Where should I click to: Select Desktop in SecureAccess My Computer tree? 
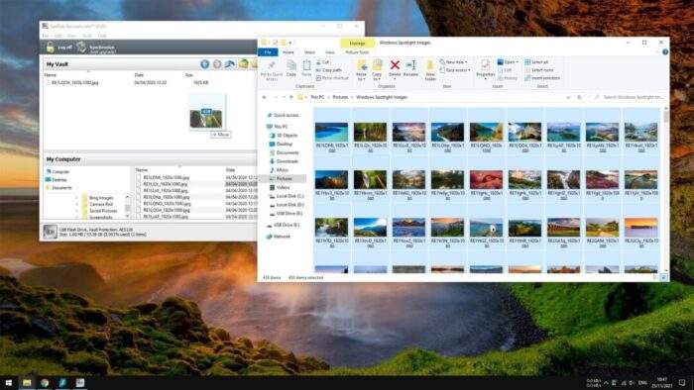57,180
